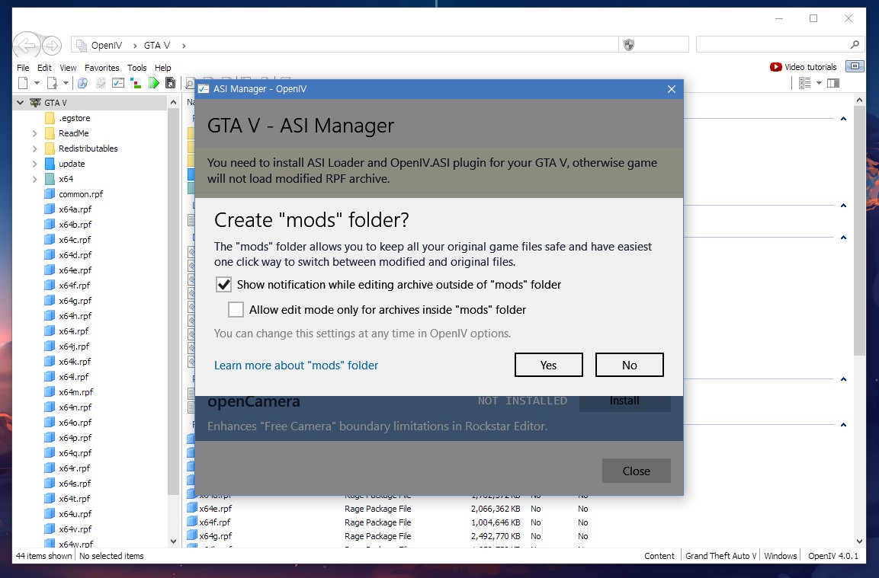The image size is (879, 578).
Task: Open the Edit menu
Action: click(44, 68)
